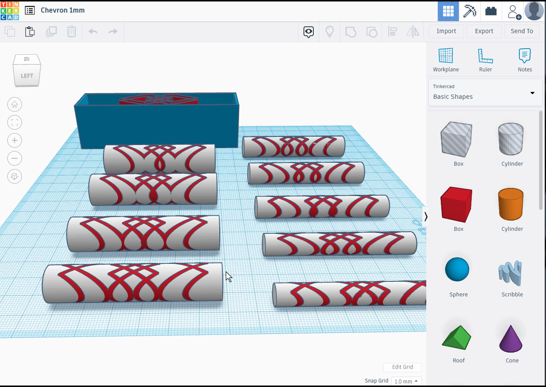Toggle the orthographic/perspective view icon
Screen dimensions: 546x387
(x=15, y=177)
